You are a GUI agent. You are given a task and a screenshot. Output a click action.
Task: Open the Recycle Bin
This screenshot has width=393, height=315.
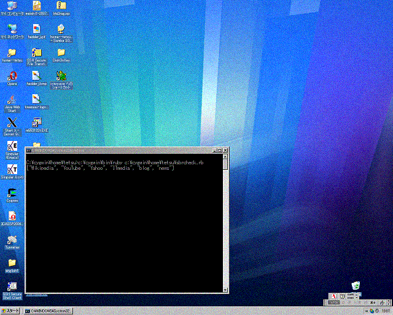356,285
